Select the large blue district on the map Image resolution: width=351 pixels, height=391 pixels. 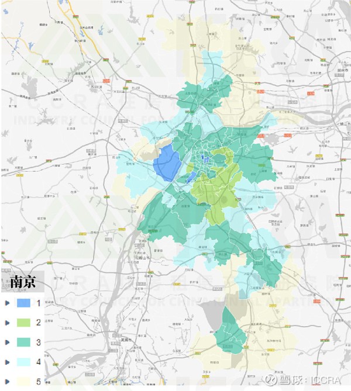coord(166,164)
